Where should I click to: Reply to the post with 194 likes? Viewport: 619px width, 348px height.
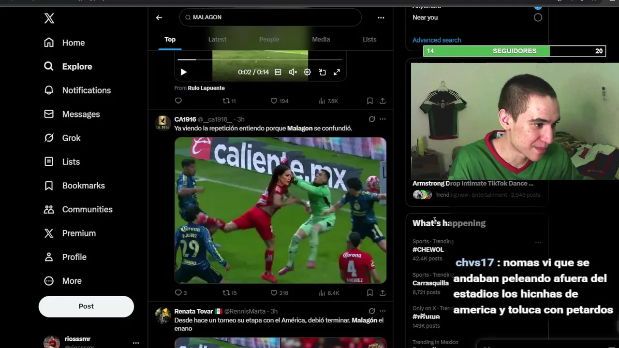(178, 101)
